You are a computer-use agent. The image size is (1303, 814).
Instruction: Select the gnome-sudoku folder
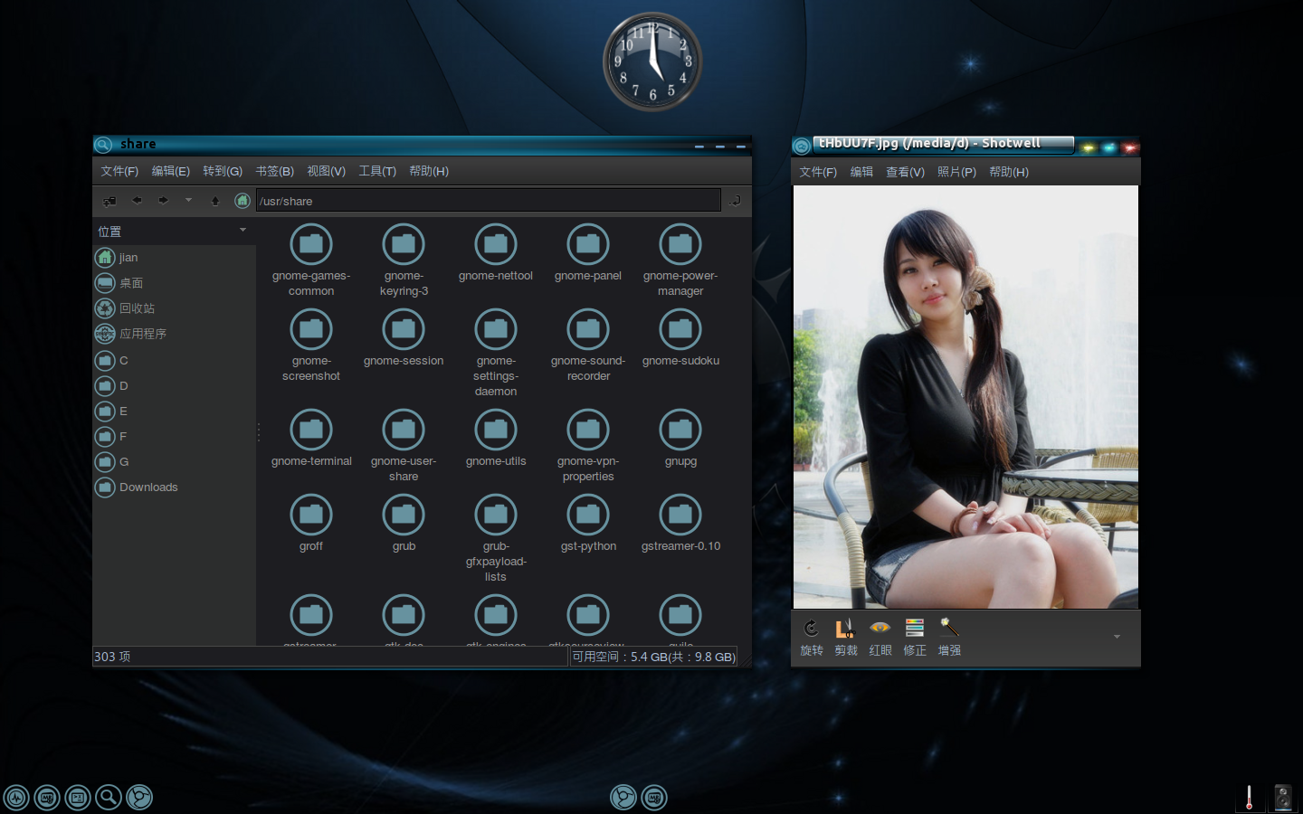coord(680,338)
